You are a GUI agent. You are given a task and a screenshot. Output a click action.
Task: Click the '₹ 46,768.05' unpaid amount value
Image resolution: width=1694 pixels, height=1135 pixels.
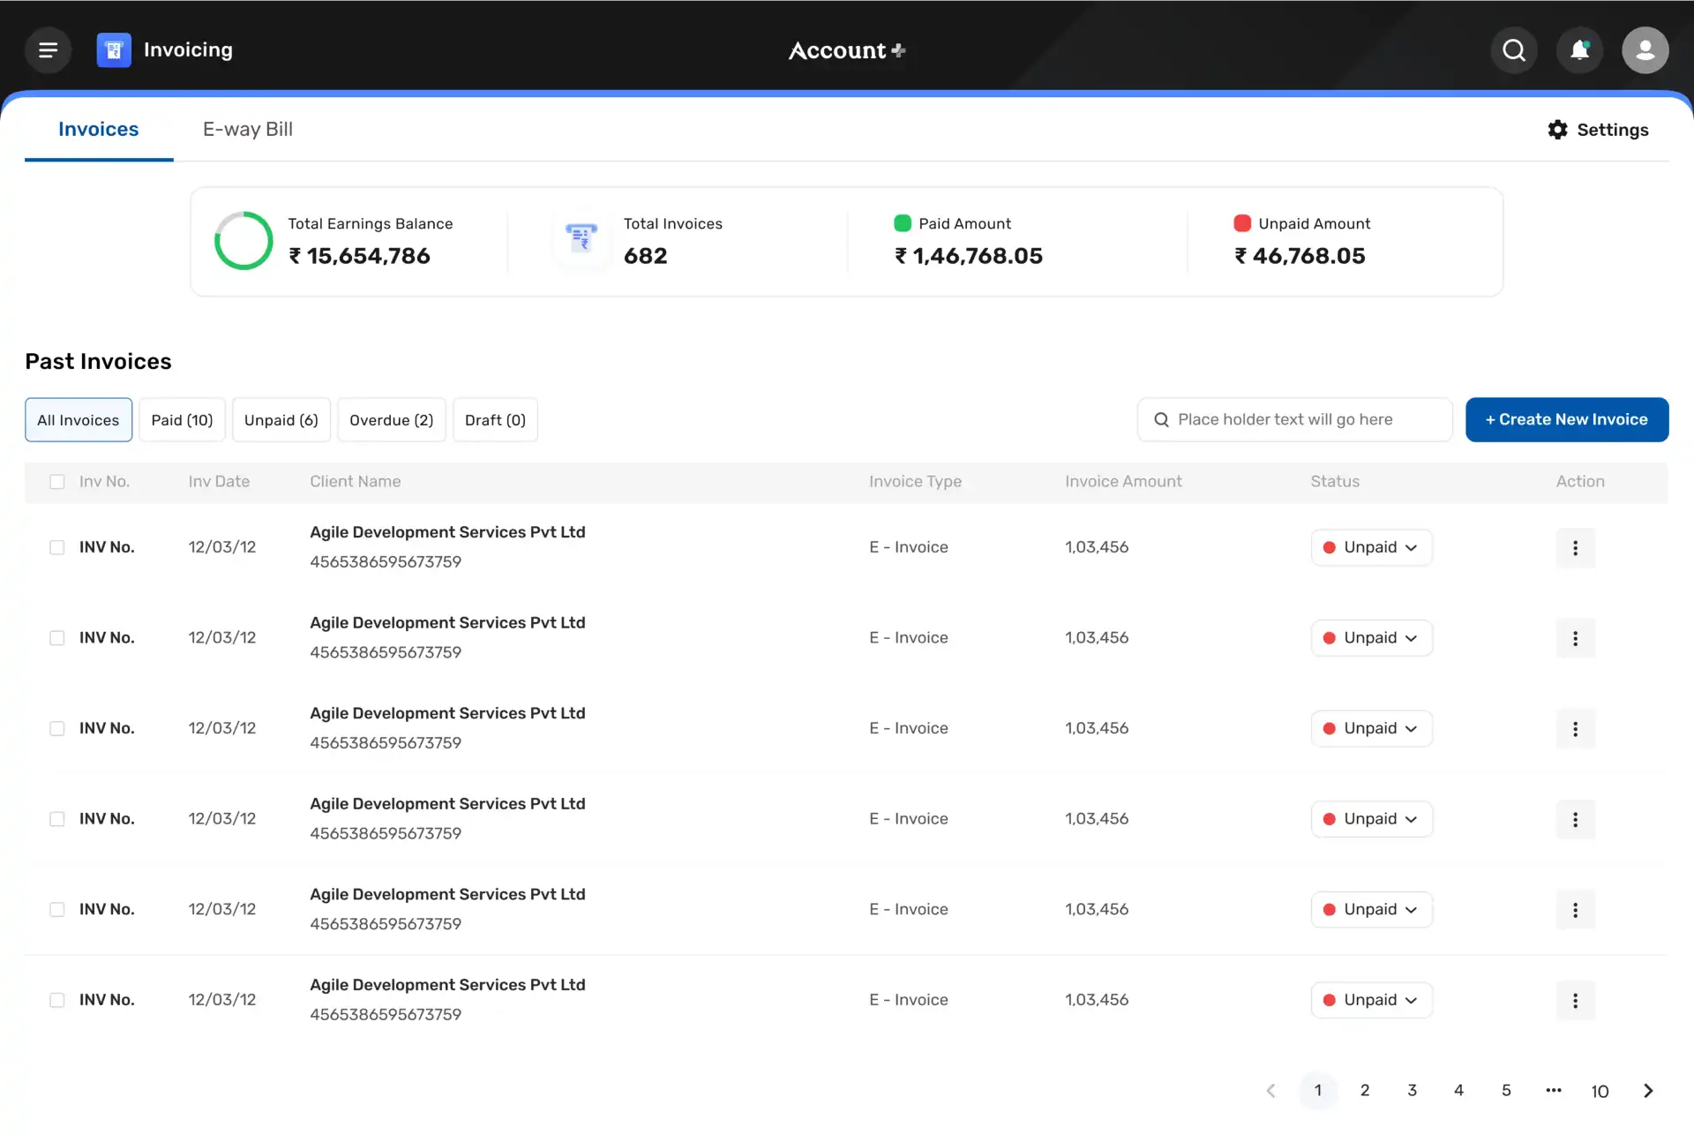pyautogui.click(x=1300, y=256)
